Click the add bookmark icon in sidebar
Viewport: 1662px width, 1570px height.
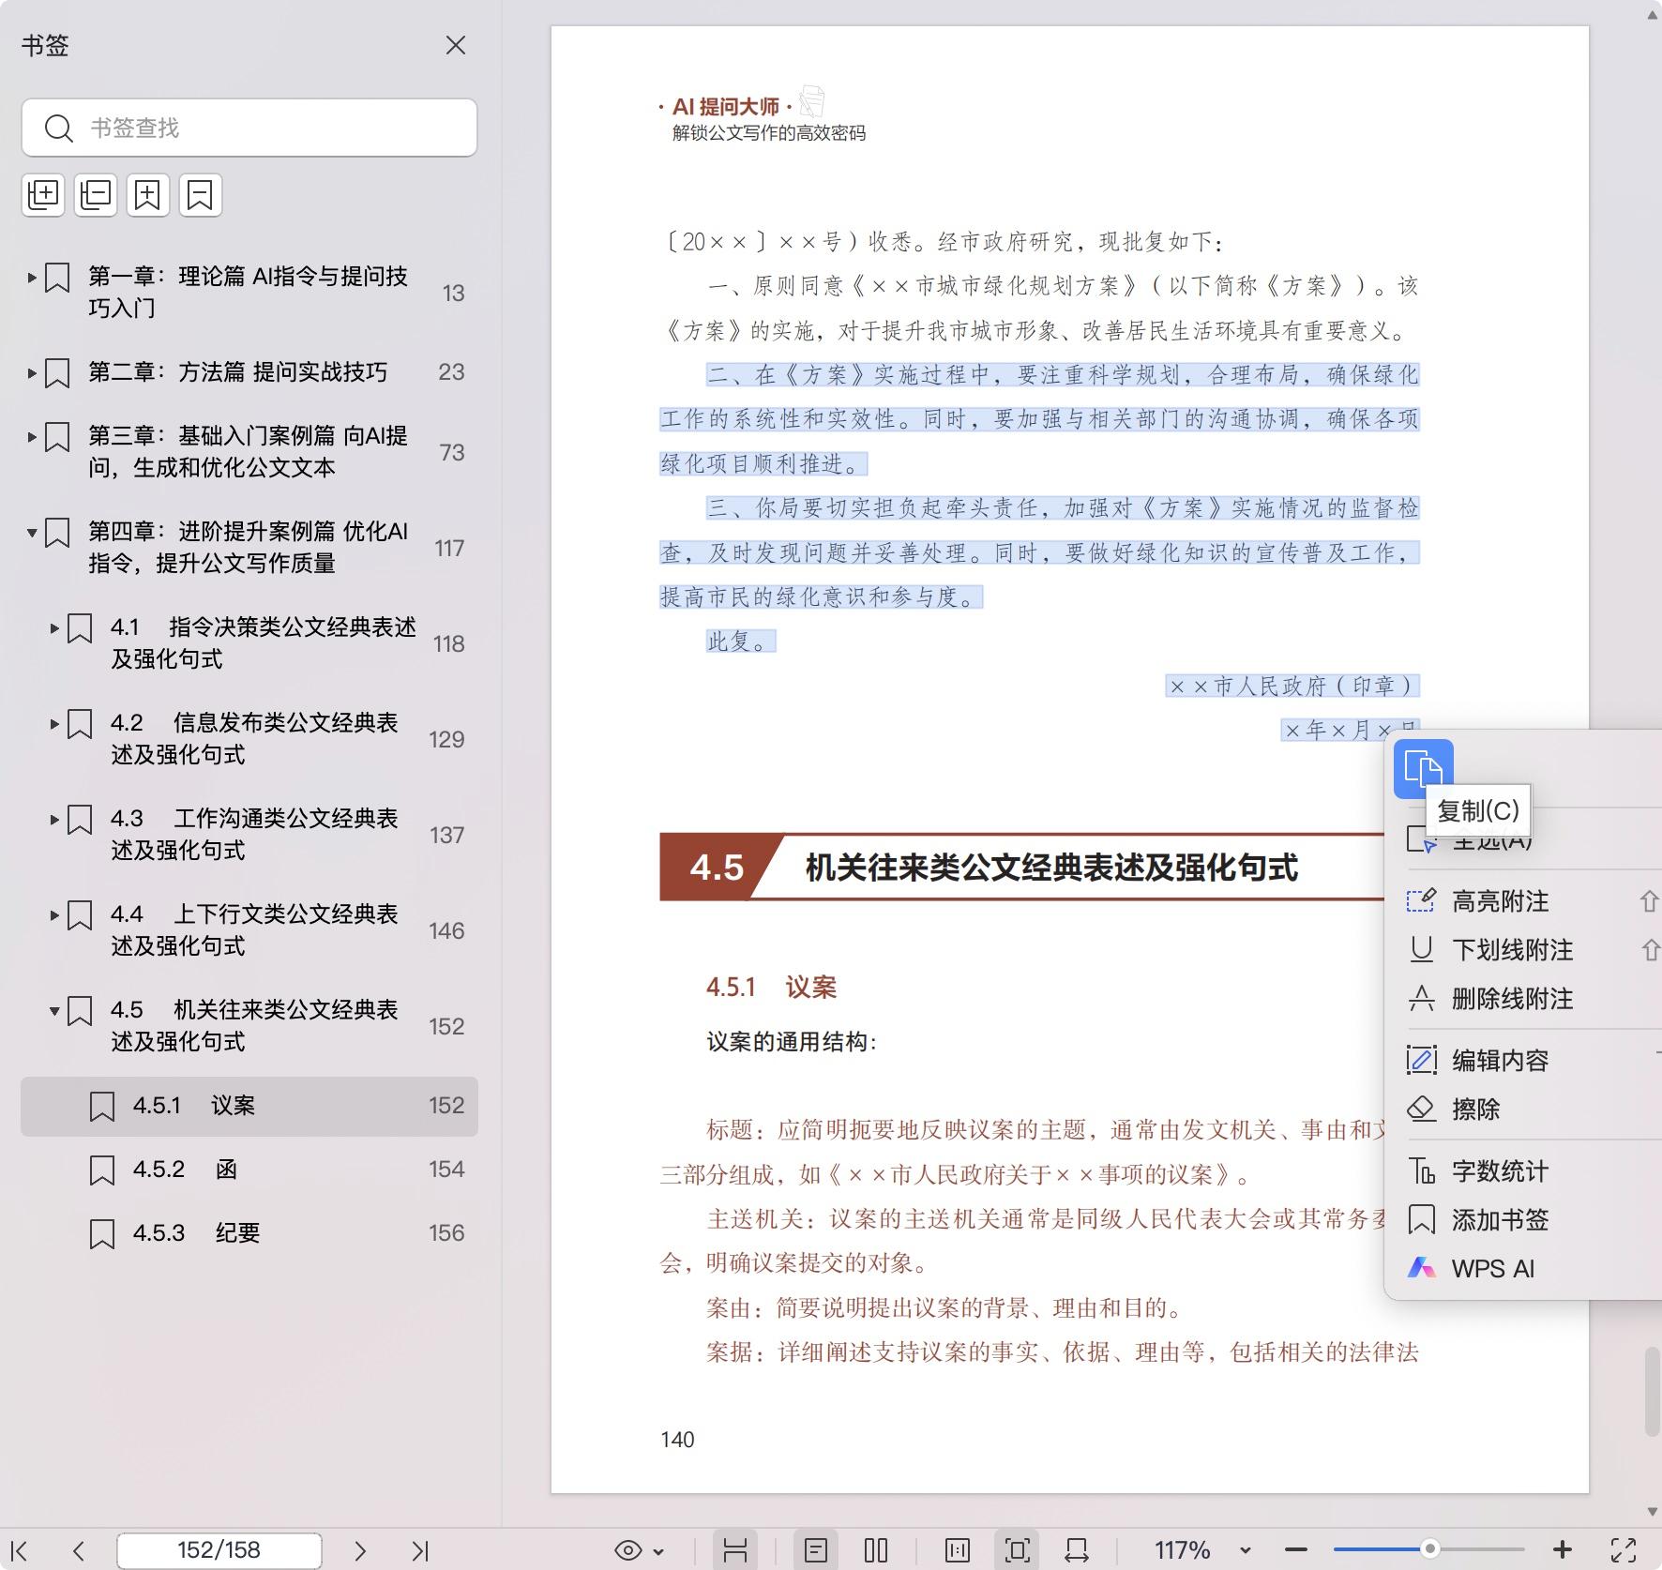148,195
